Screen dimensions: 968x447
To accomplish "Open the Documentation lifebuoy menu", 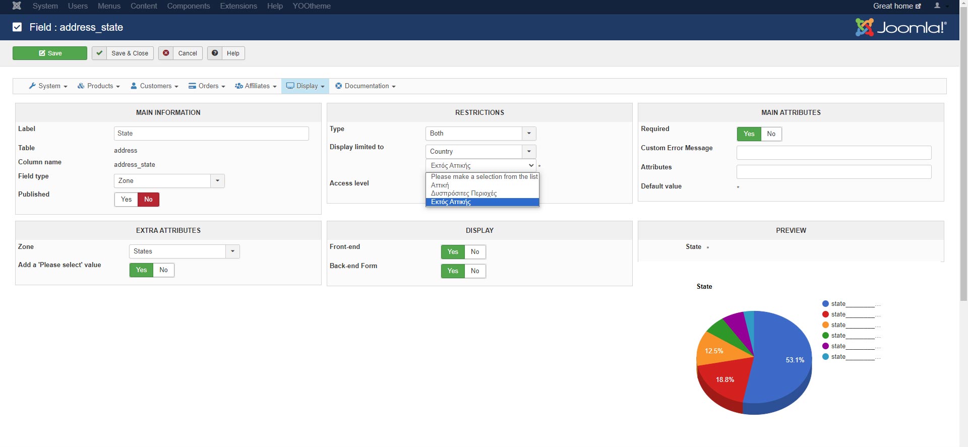I will tap(365, 86).
